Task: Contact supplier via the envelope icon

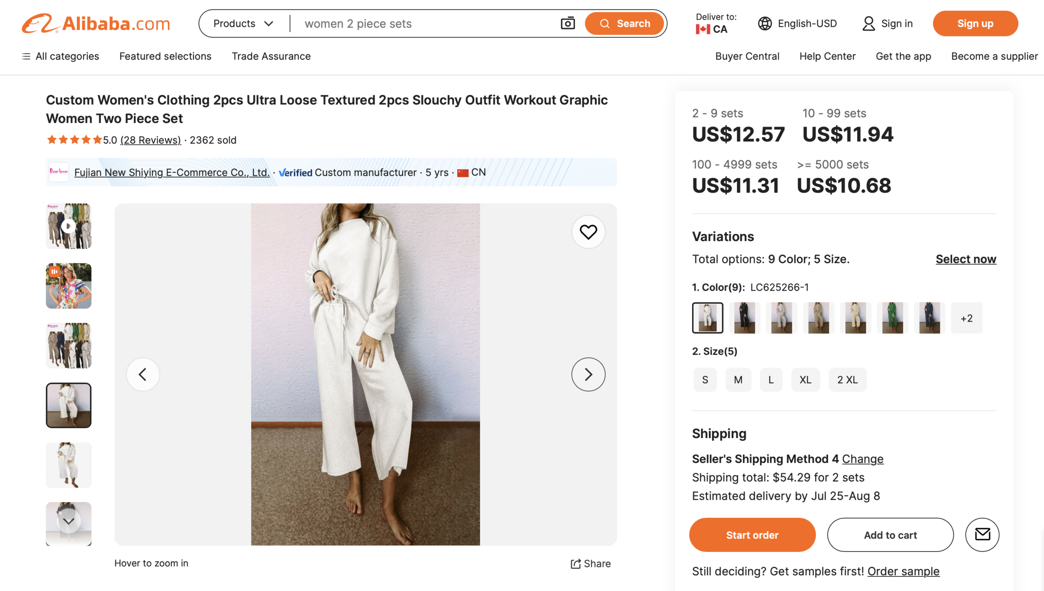Action: [982, 534]
